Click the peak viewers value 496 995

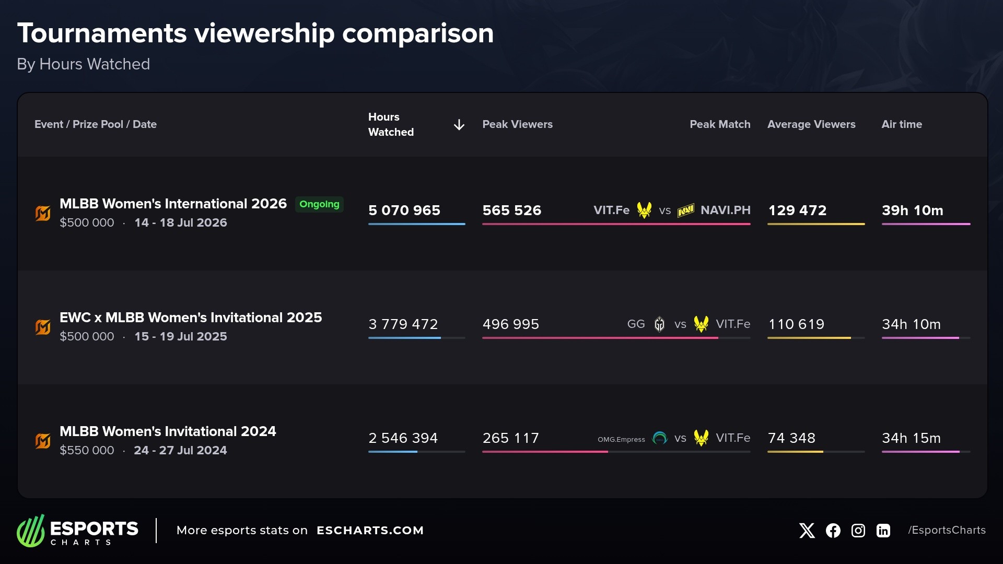[510, 324]
